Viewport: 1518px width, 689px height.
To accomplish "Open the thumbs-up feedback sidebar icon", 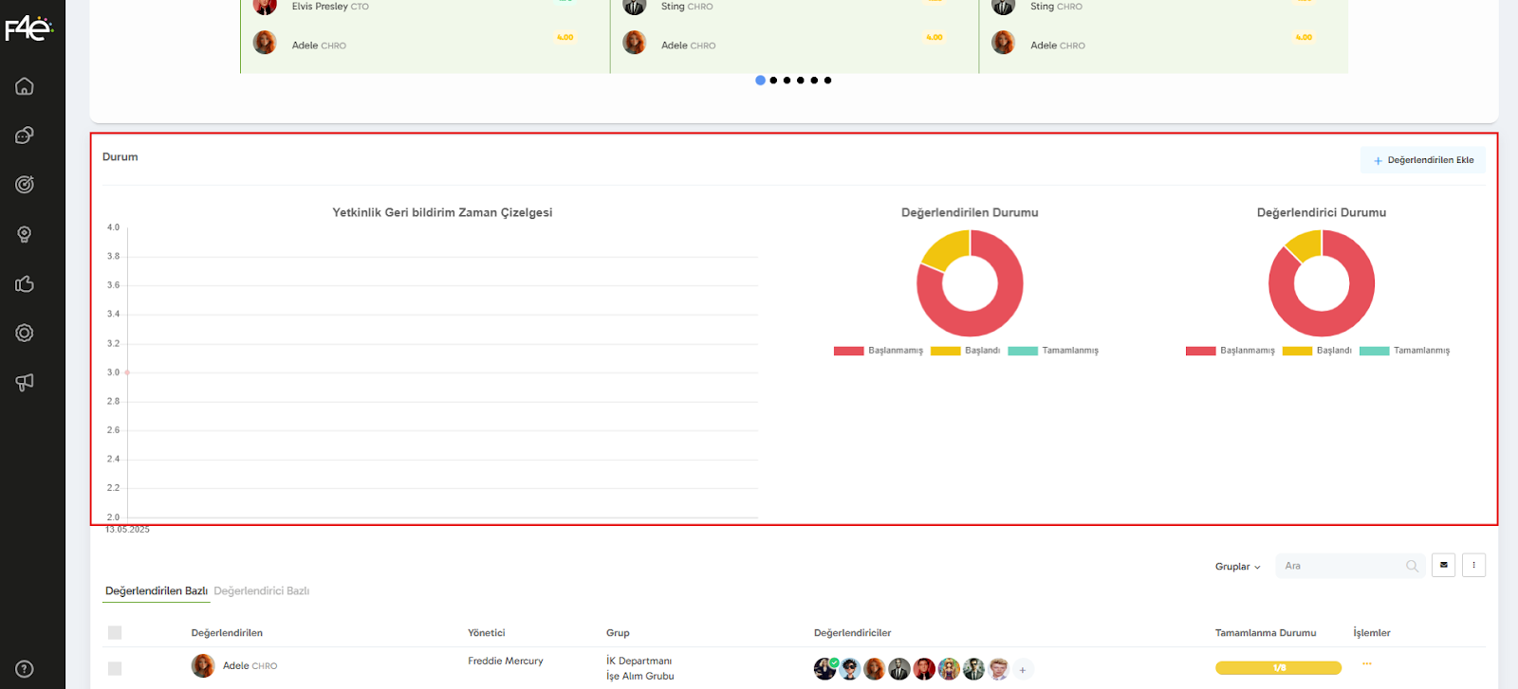I will (25, 284).
